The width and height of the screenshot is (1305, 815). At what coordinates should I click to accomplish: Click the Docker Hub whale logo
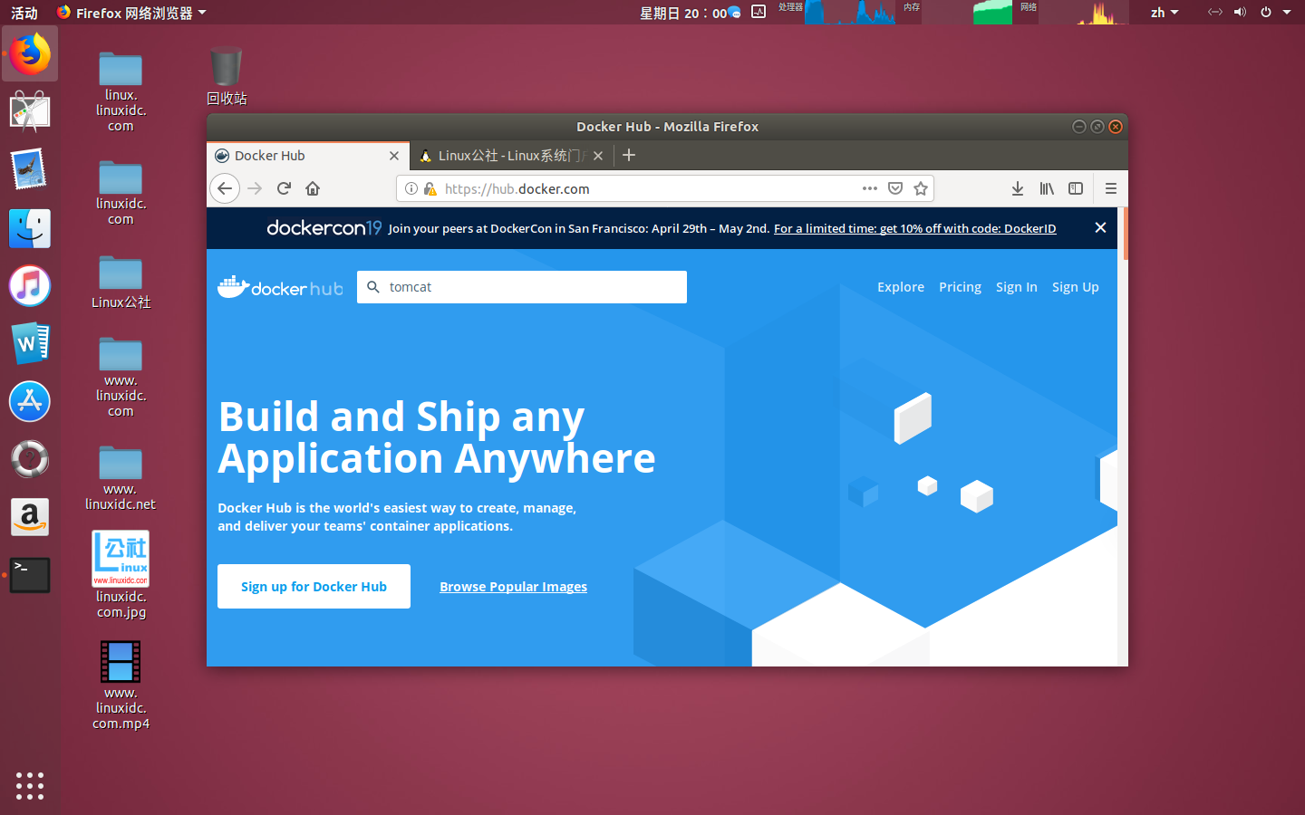(x=281, y=287)
